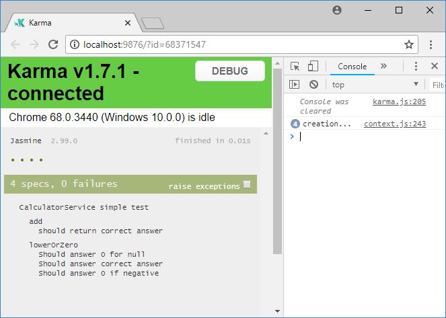Open 'should return correct answer' spec

click(100, 231)
